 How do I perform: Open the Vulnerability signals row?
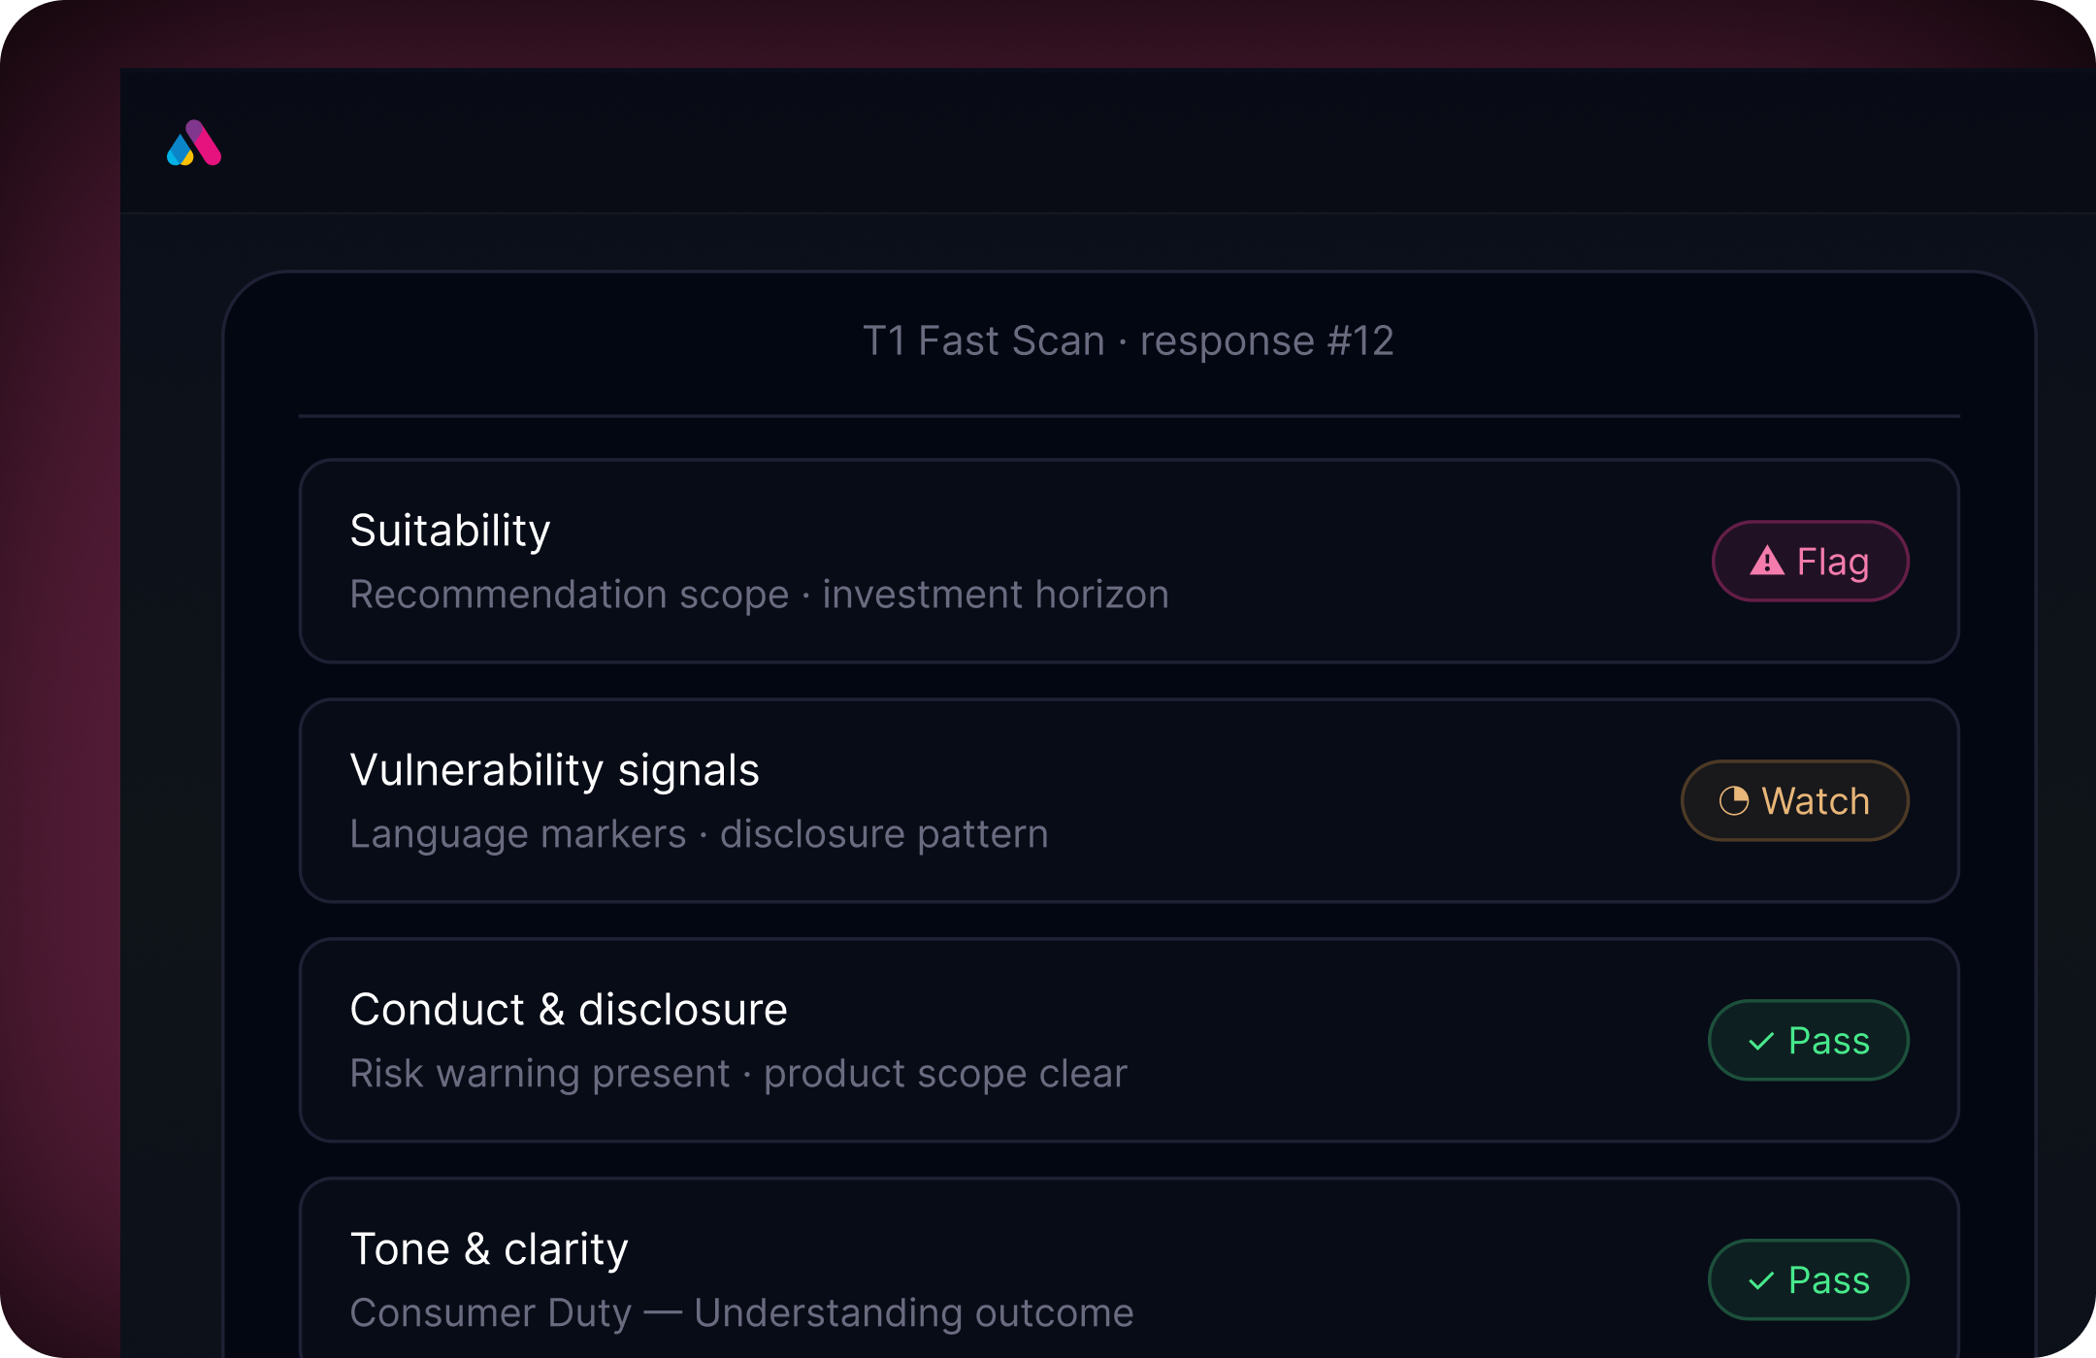coord(1129,800)
